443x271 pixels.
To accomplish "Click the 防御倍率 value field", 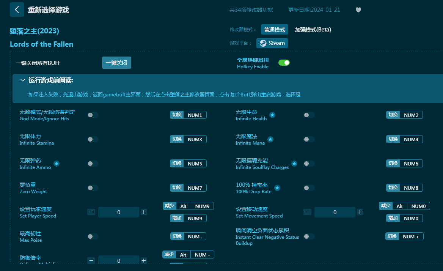I will pyautogui.click(x=119, y=260).
